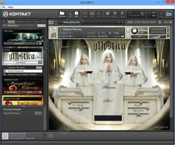Click the info icon in bottom bar
Image resolution: width=175 pixels, height=145 pixels.
coord(50,136)
